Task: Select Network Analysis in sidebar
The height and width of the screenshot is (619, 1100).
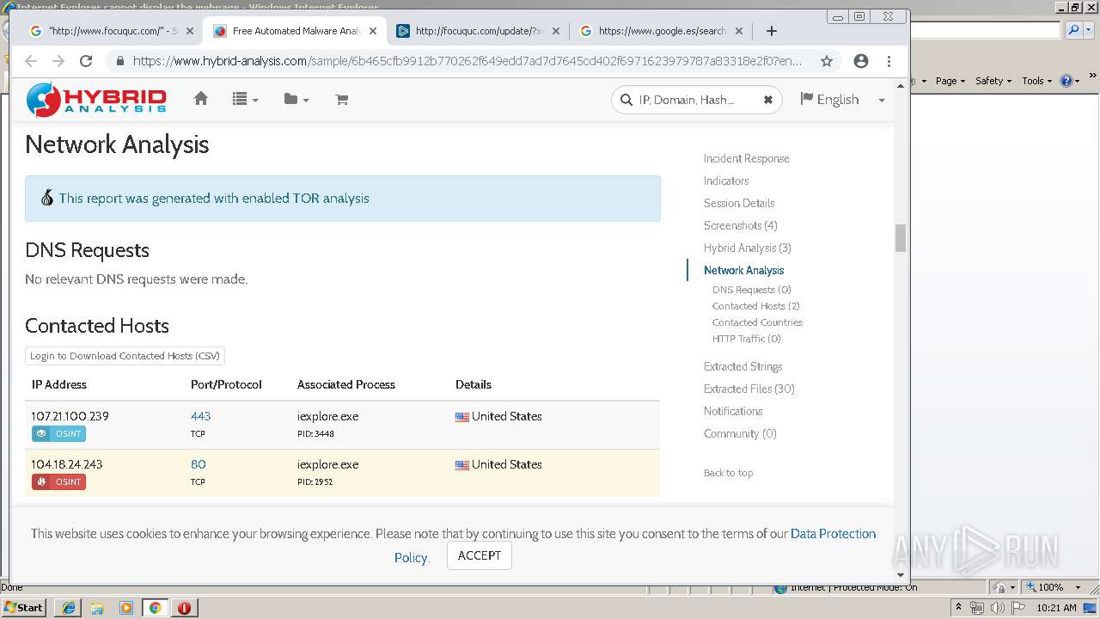Action: (743, 270)
